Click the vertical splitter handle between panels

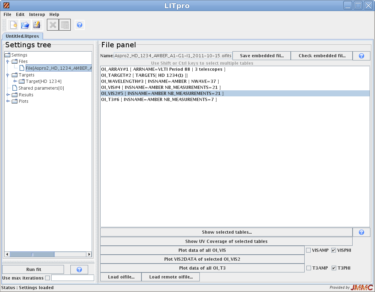tap(97, 162)
